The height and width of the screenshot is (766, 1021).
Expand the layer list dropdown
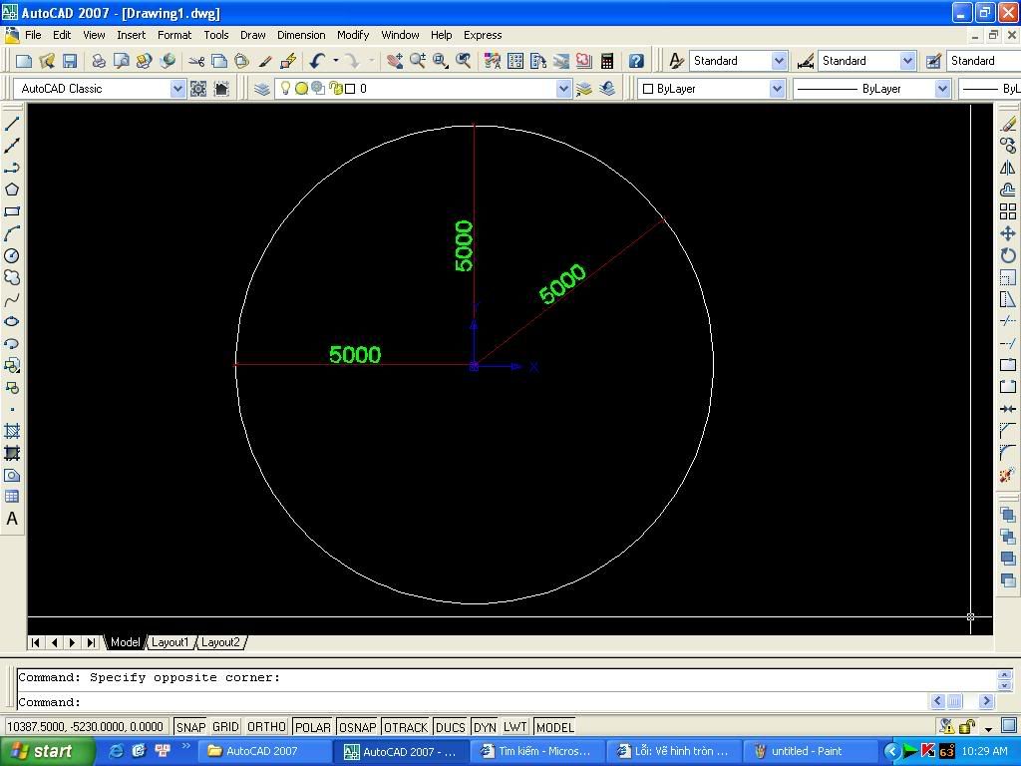(x=564, y=89)
